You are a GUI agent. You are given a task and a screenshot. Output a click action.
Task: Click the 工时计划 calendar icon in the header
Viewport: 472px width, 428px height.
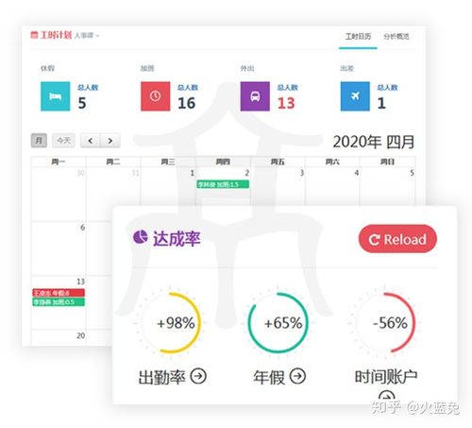point(34,35)
